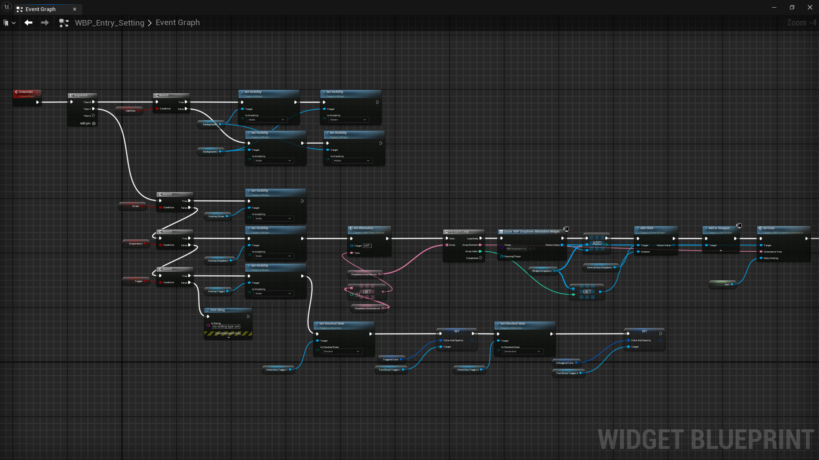Click the Event Graph breadcrumb link
Viewport: 819px width, 460px height.
pyautogui.click(x=177, y=23)
